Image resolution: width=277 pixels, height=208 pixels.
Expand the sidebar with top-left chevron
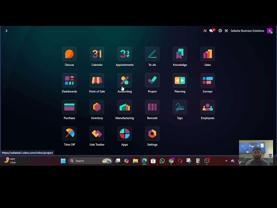(x=6, y=31)
